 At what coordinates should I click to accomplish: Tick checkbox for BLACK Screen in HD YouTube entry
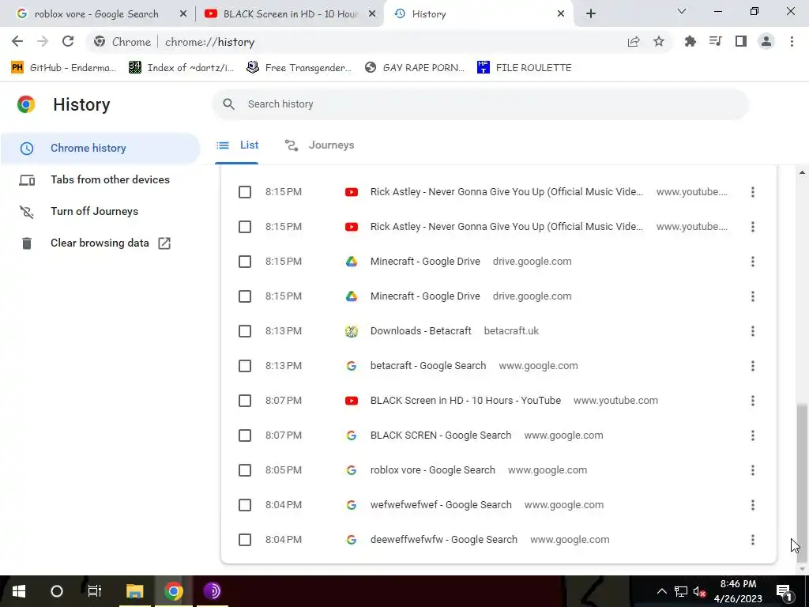pos(245,401)
